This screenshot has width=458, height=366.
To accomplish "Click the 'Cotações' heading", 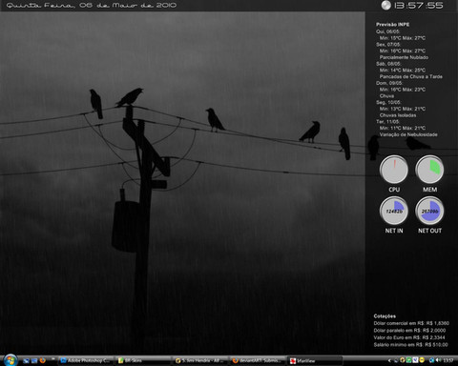I will (385, 316).
